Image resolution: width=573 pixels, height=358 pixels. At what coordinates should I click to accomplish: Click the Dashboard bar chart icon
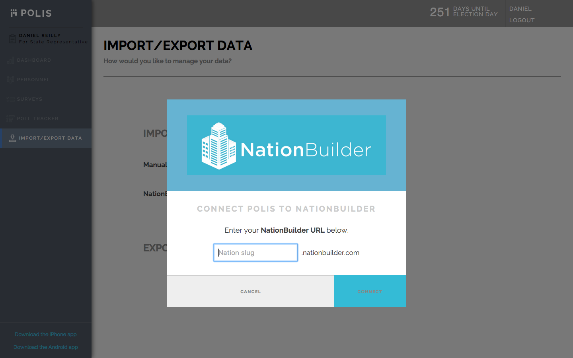[x=11, y=60]
